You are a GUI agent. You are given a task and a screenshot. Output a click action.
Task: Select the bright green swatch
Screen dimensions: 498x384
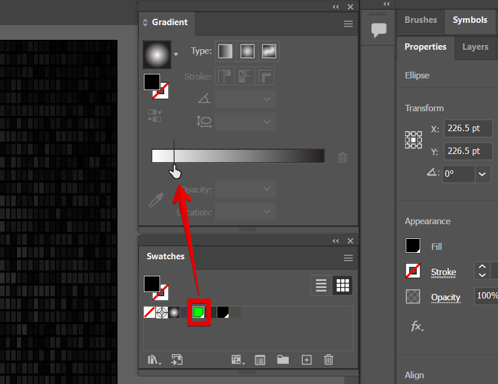199,313
